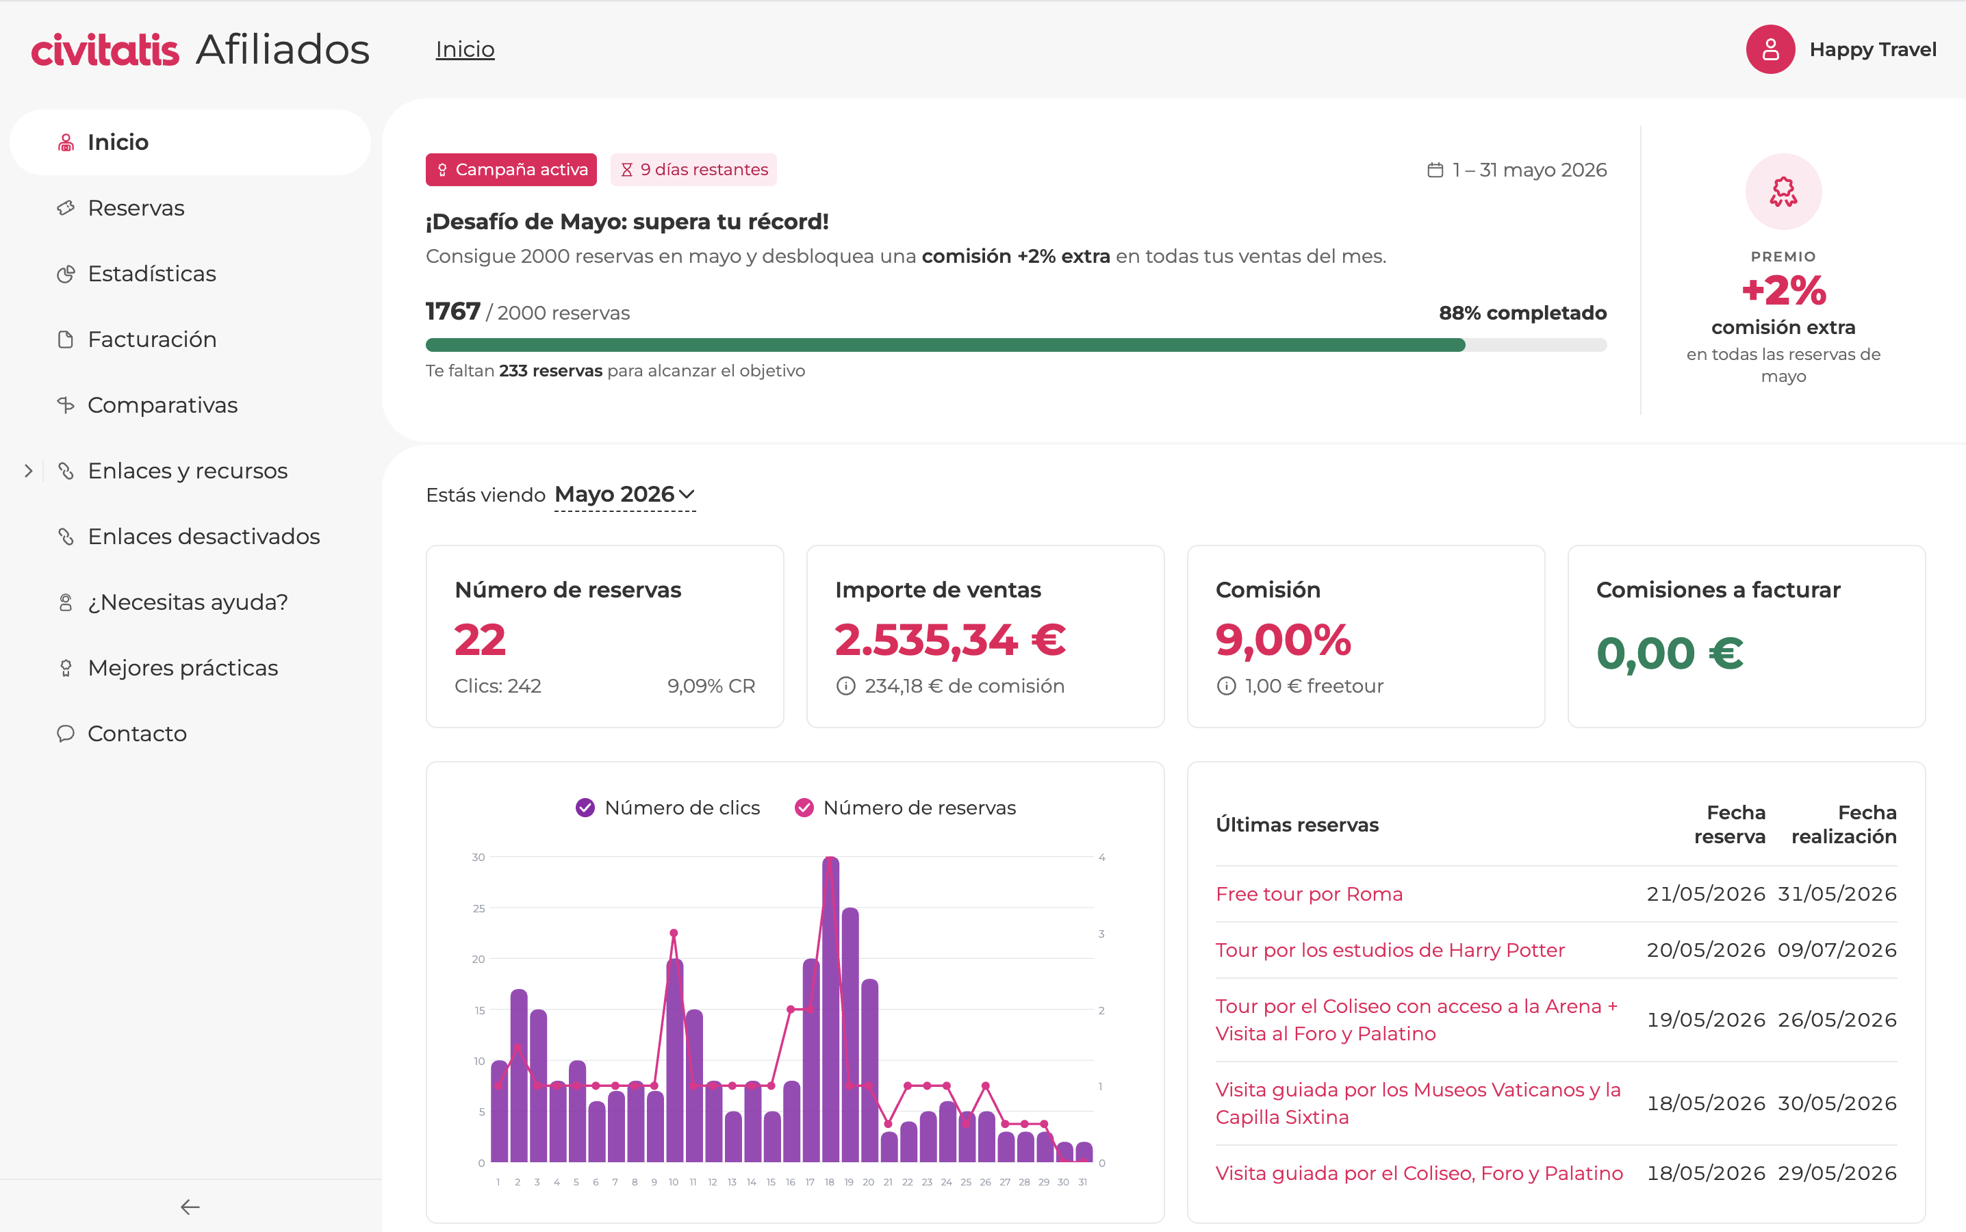This screenshot has width=1966, height=1232.
Task: Open Tour por los estudios de Harry Potter
Action: coord(1390,950)
